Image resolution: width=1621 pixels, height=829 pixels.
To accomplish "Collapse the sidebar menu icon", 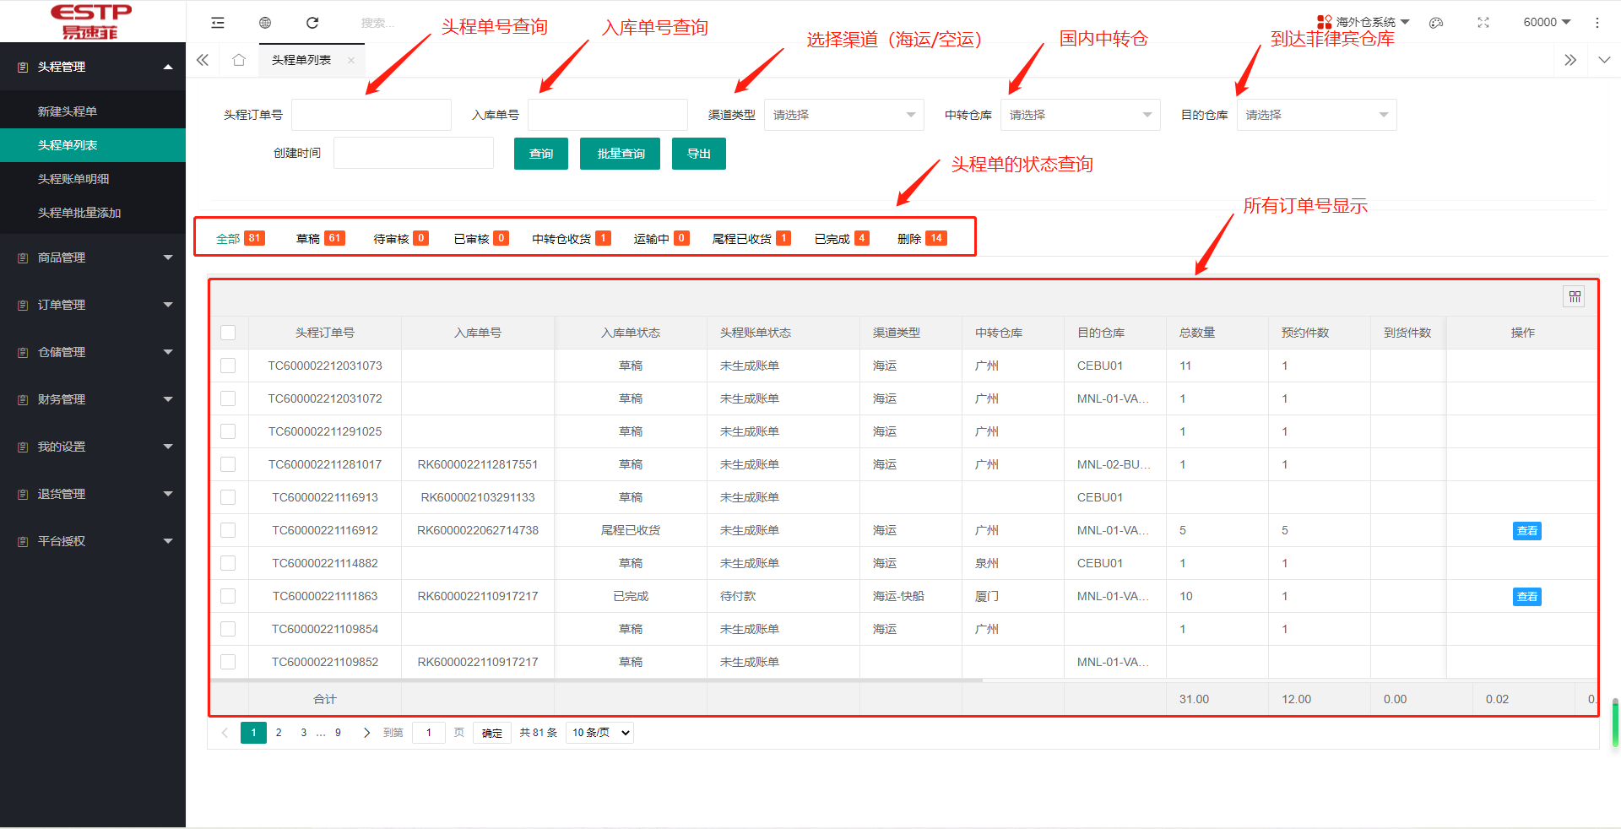I will coord(218,22).
